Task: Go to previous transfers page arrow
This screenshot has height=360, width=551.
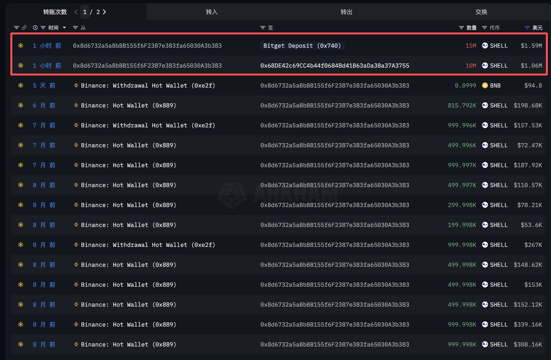Action: click(x=76, y=12)
